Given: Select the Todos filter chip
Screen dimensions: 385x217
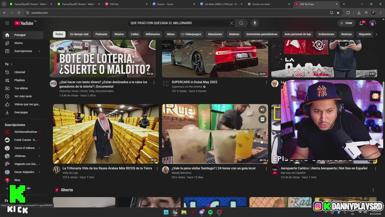Looking at the screenshot, I should [x=59, y=34].
